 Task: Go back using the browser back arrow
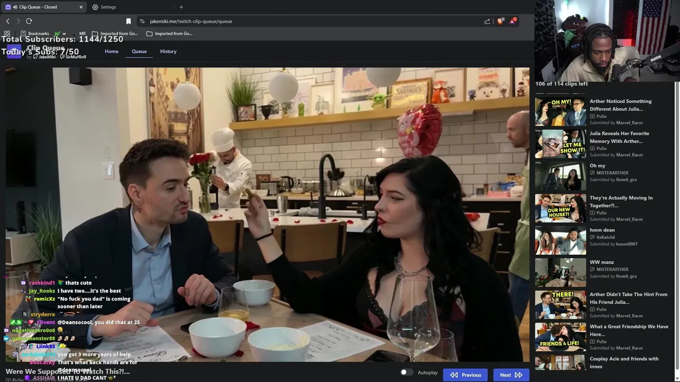point(7,21)
